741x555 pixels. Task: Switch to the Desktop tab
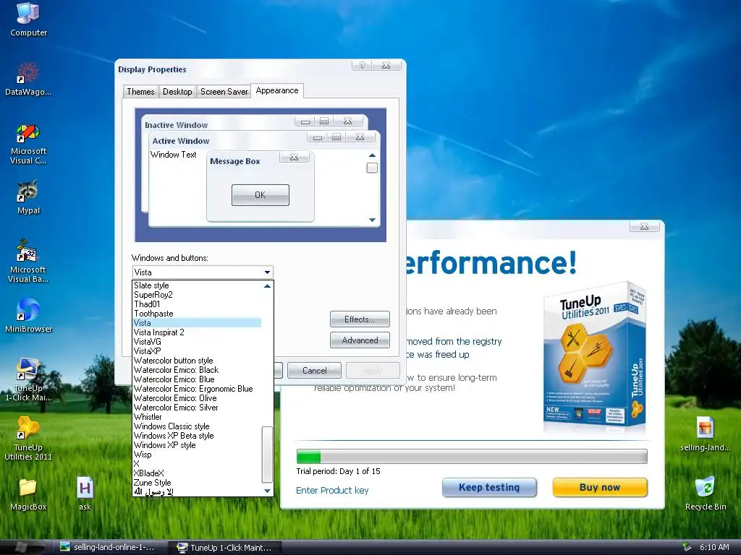177,92
